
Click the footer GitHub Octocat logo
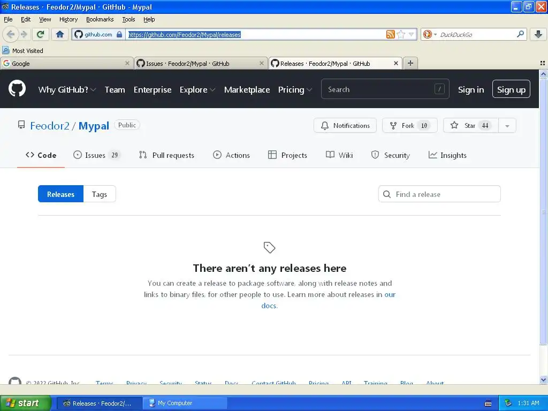pyautogui.click(x=14, y=380)
